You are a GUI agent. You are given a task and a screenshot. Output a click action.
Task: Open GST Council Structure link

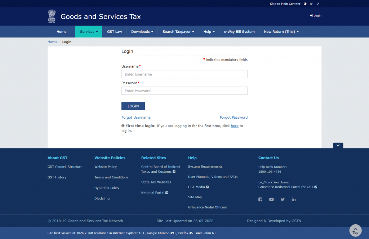tap(65, 167)
